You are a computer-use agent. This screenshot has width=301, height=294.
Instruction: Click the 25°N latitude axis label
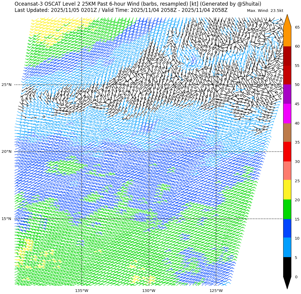click(x=7, y=85)
